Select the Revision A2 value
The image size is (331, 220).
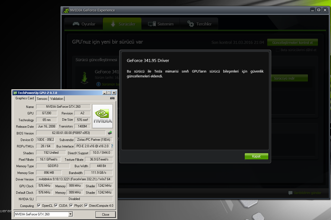82,113
